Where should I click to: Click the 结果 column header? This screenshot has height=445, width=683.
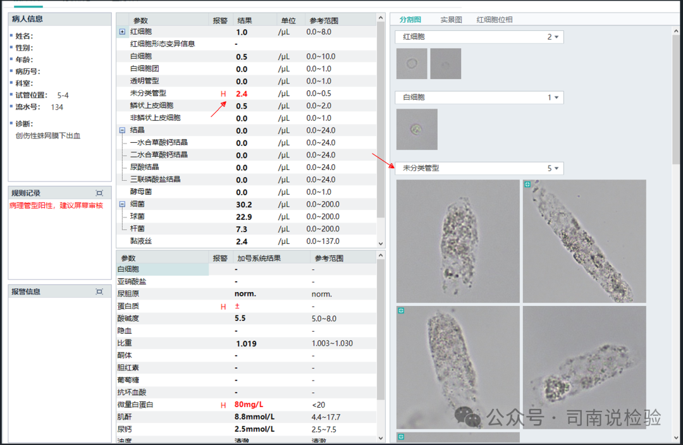(245, 20)
